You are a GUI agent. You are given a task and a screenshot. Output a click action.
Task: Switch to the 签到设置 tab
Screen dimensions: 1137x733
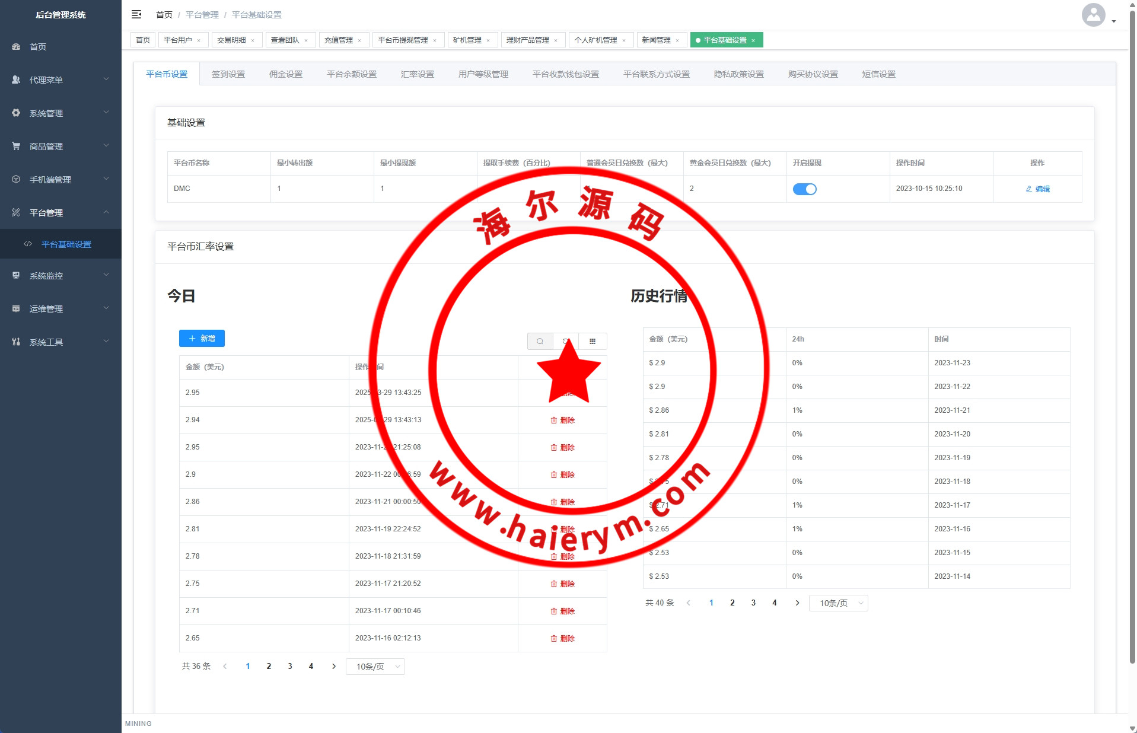pos(228,74)
